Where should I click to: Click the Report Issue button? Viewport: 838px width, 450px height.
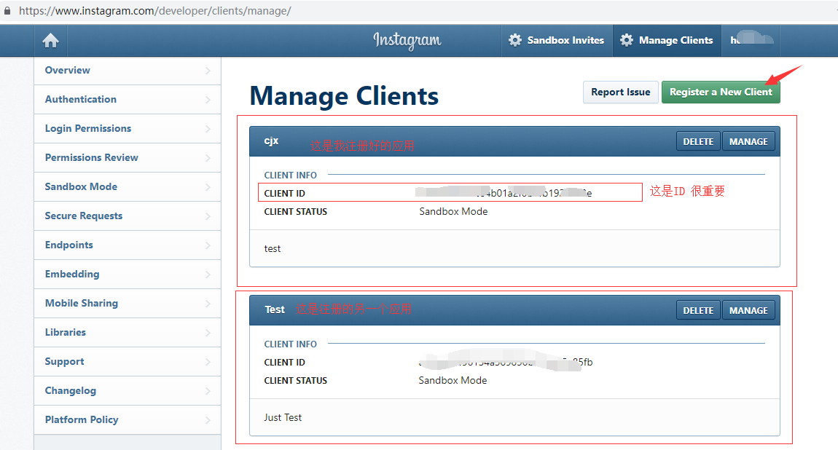click(x=620, y=92)
